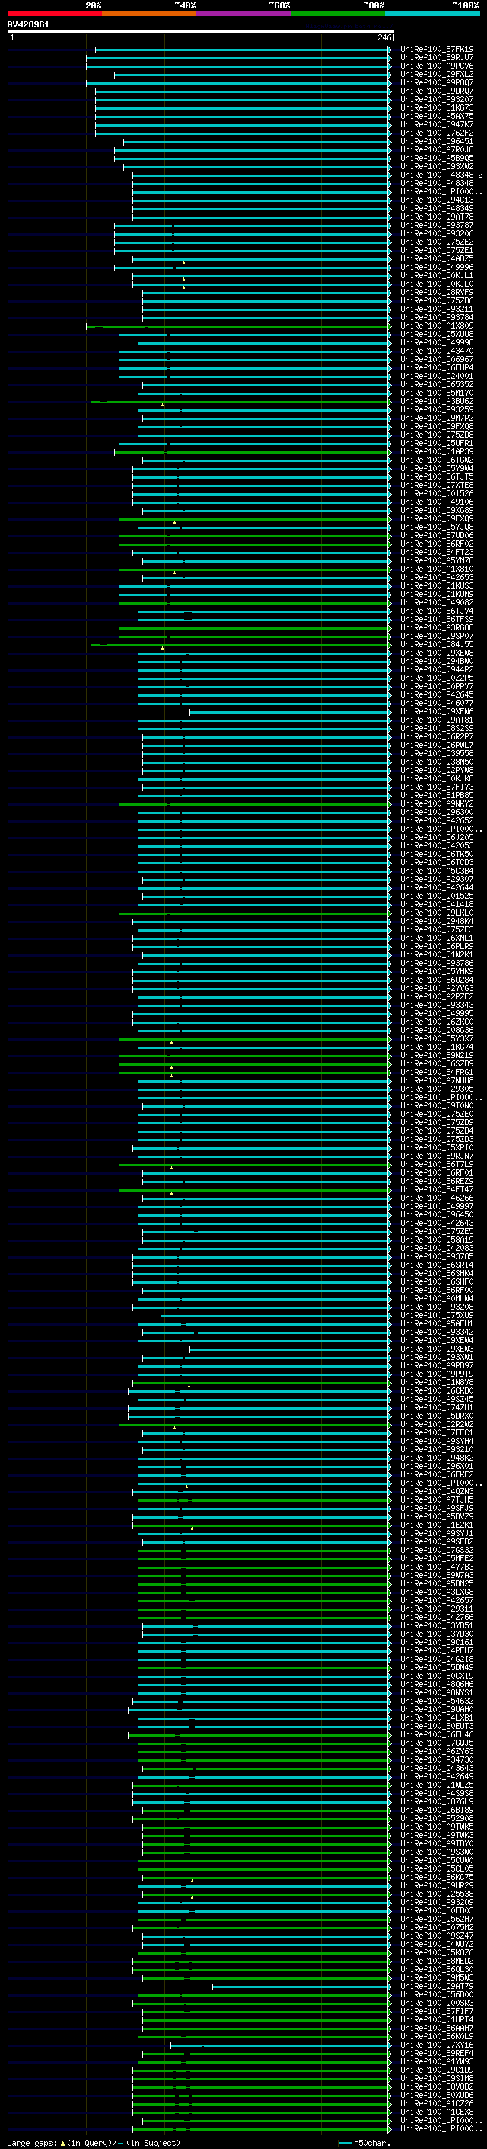
Task: Click label UniRef100_C4WUY2
Action: point(437,1944)
